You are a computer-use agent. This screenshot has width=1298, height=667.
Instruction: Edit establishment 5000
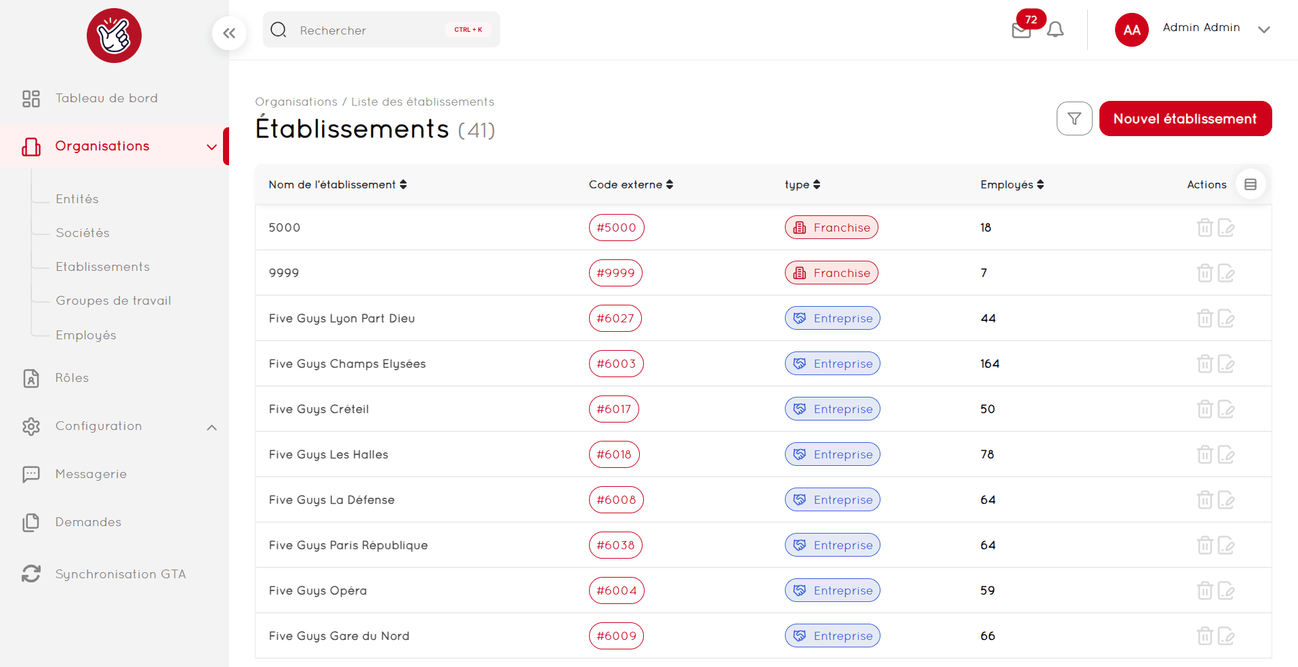pos(1226,228)
